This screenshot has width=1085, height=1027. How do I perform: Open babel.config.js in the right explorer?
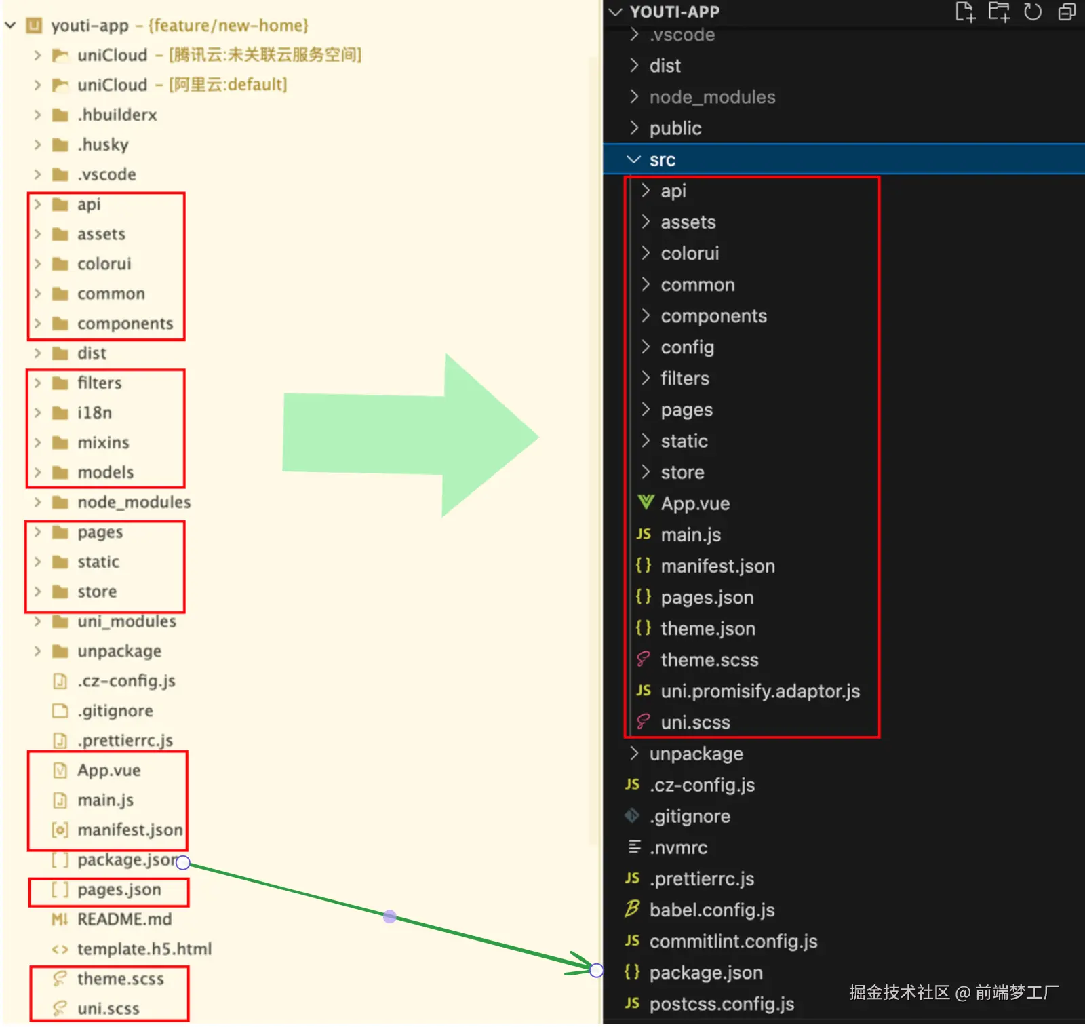(712, 910)
